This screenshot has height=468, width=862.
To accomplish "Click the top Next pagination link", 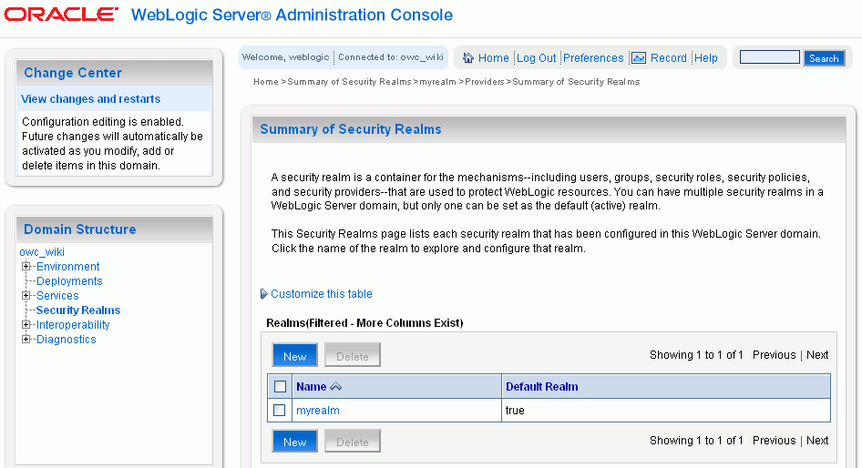I will click(817, 355).
